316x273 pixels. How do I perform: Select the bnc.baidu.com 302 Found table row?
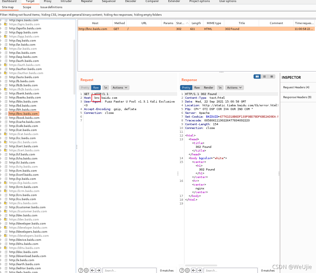coord(196,29)
